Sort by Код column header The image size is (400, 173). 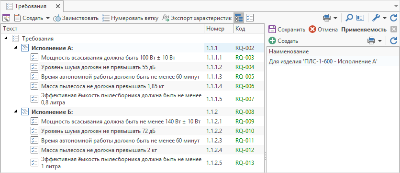click(x=249, y=29)
